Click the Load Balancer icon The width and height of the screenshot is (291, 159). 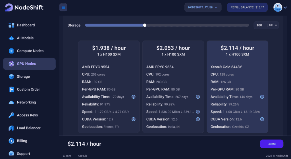[11, 128]
